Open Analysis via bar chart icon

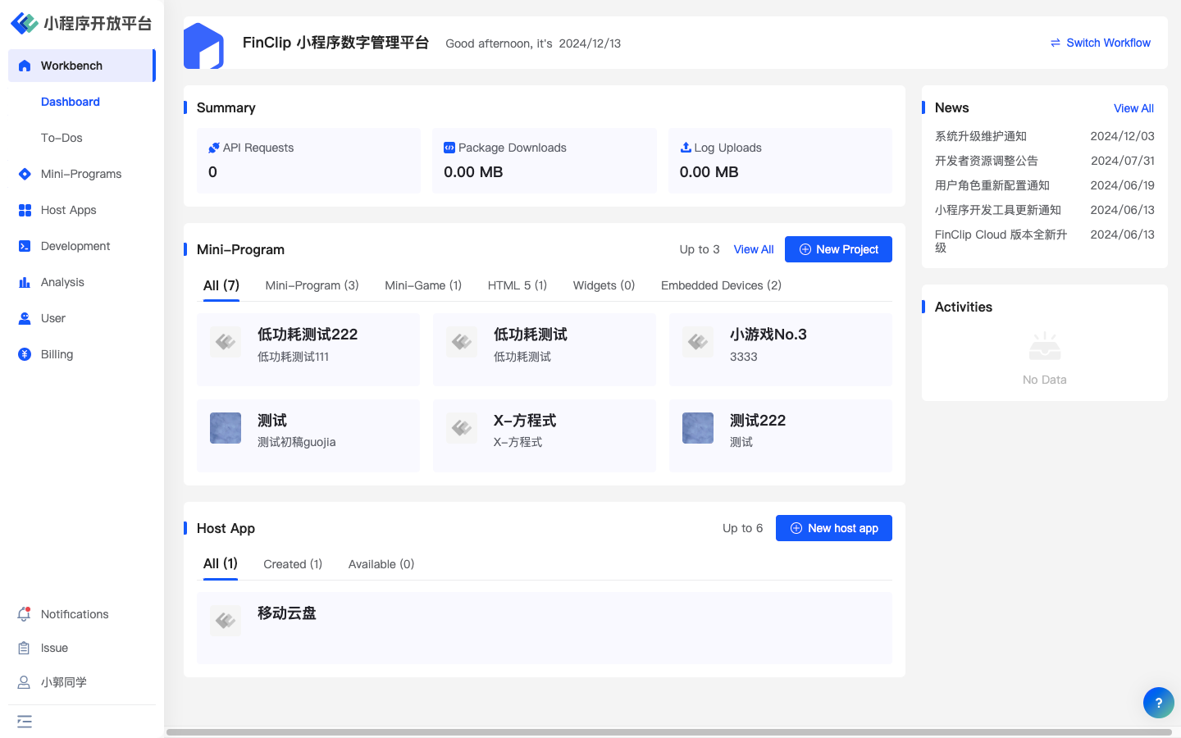coord(25,282)
